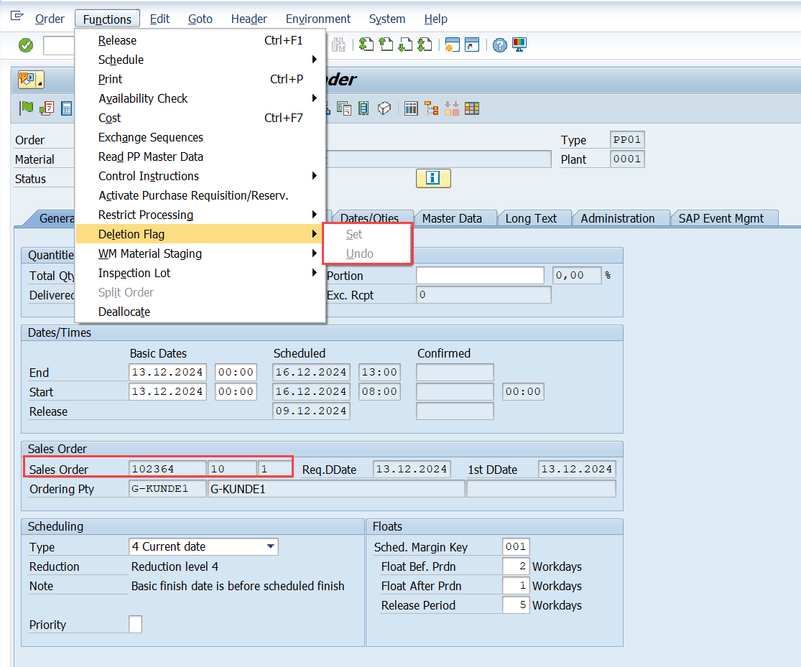The image size is (801, 667).
Task: Go to last page icon
Action: click(425, 45)
